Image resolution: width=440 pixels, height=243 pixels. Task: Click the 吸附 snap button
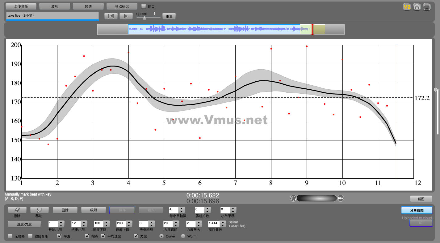pos(94,210)
